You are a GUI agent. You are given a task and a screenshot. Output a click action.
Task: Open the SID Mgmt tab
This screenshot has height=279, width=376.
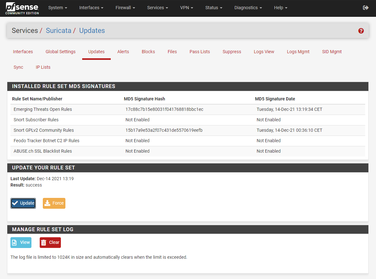pos(332,52)
